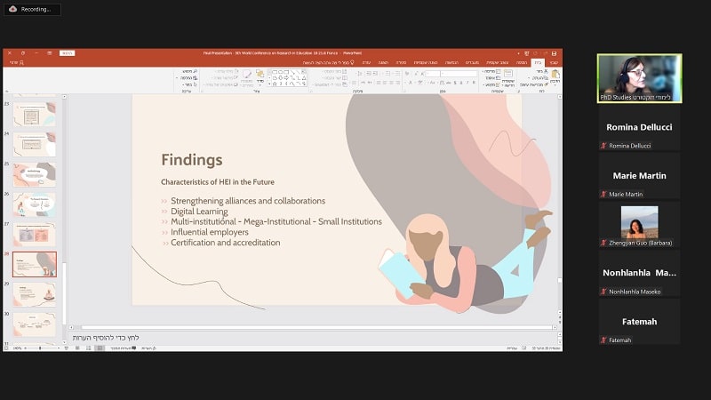Image resolution: width=711 pixels, height=400 pixels.
Task: Click muted microphone icon beside Fatemah
Action: click(x=603, y=340)
